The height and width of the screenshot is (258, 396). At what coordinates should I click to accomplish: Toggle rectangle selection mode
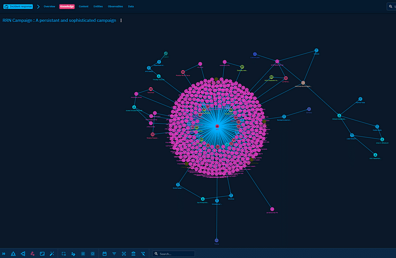click(64, 254)
